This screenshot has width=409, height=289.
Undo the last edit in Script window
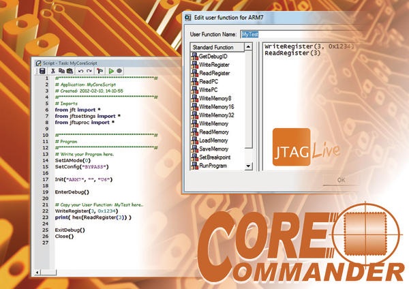click(x=81, y=71)
